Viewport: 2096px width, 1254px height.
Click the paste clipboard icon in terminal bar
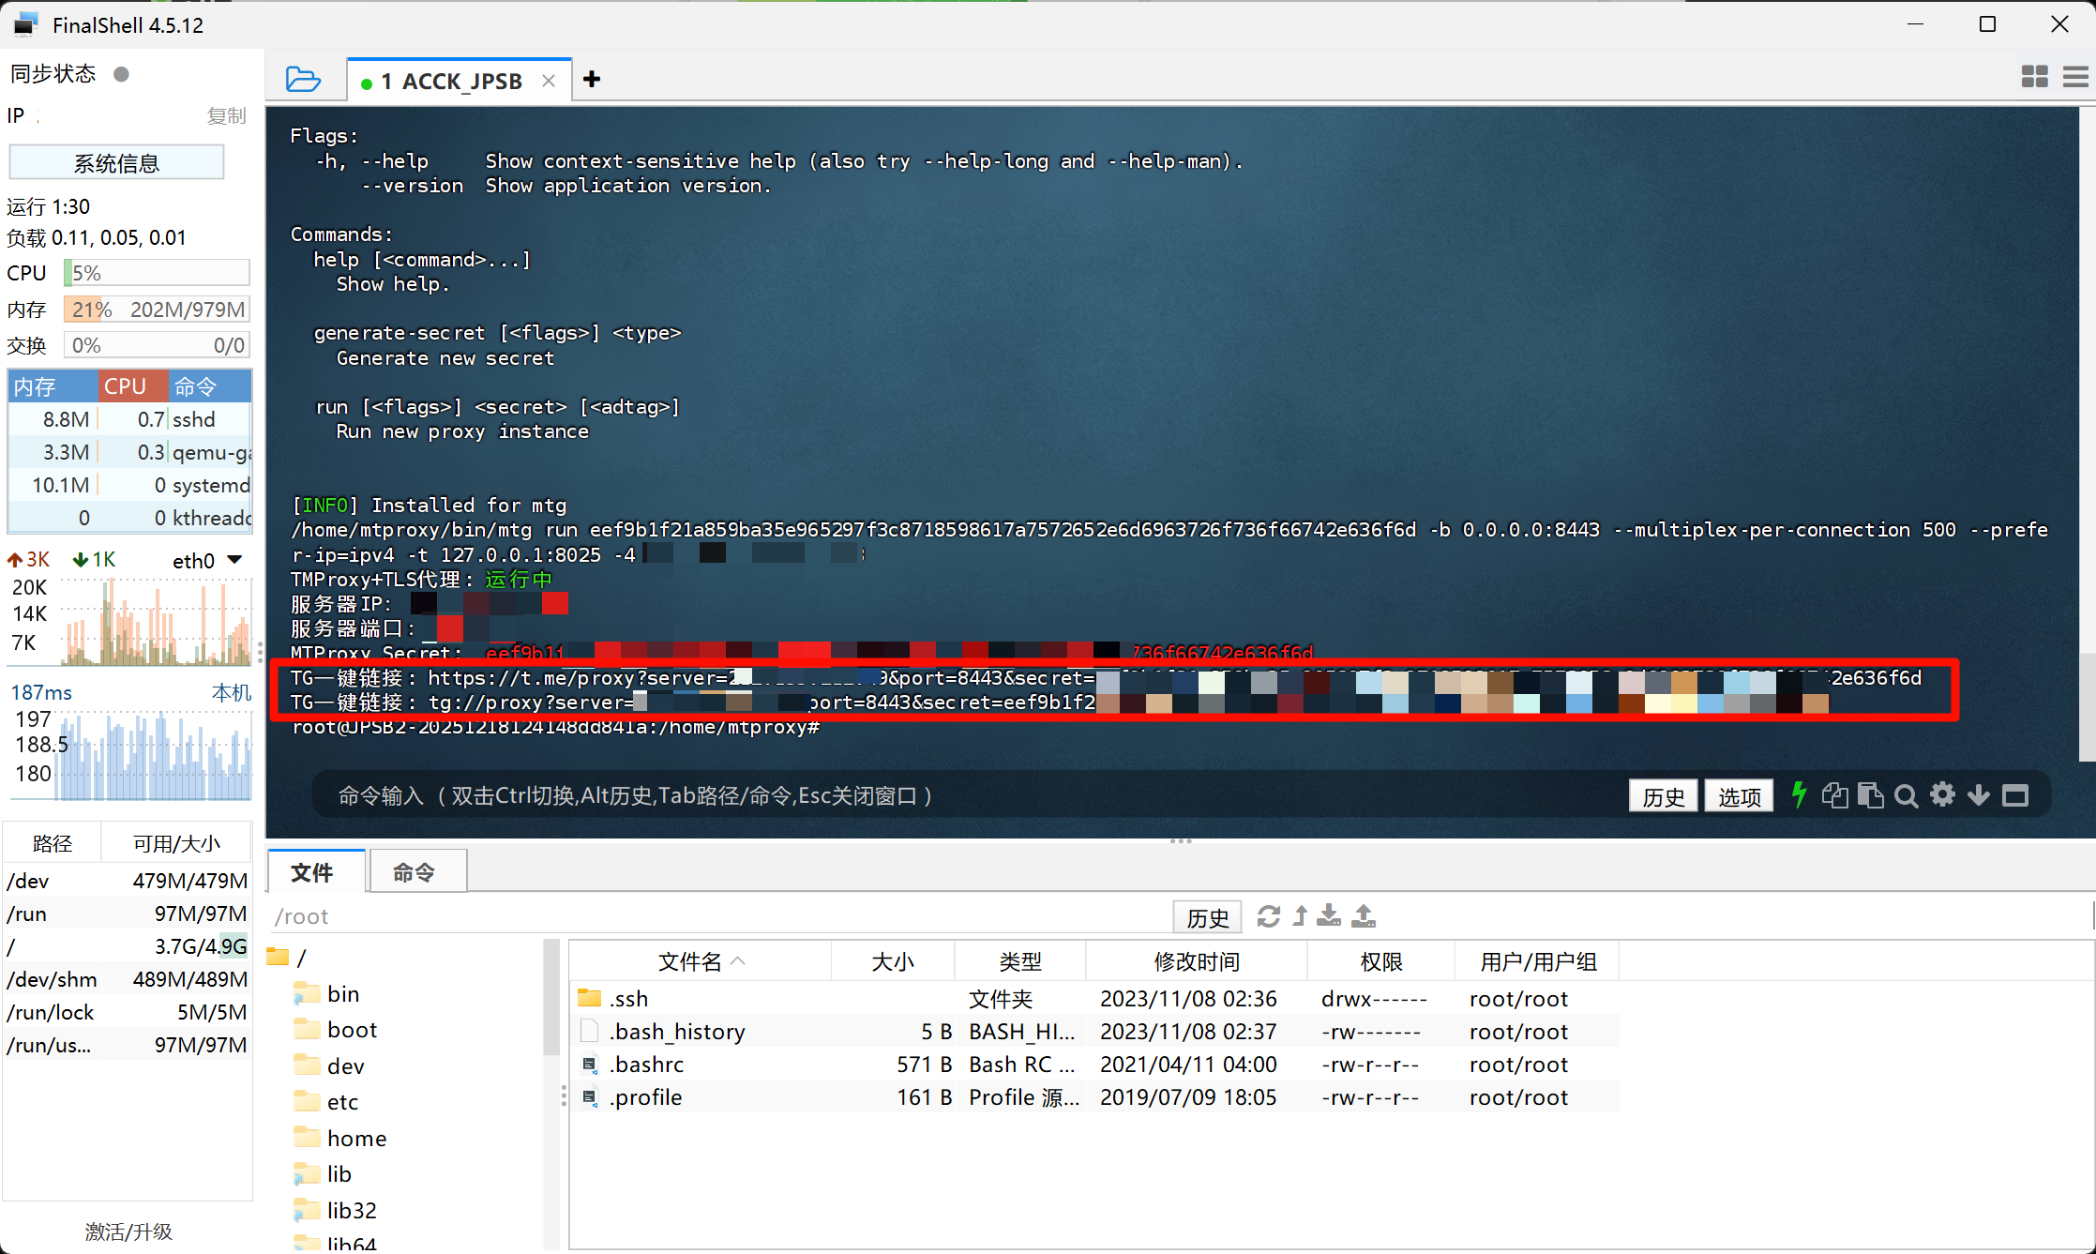click(x=1870, y=795)
